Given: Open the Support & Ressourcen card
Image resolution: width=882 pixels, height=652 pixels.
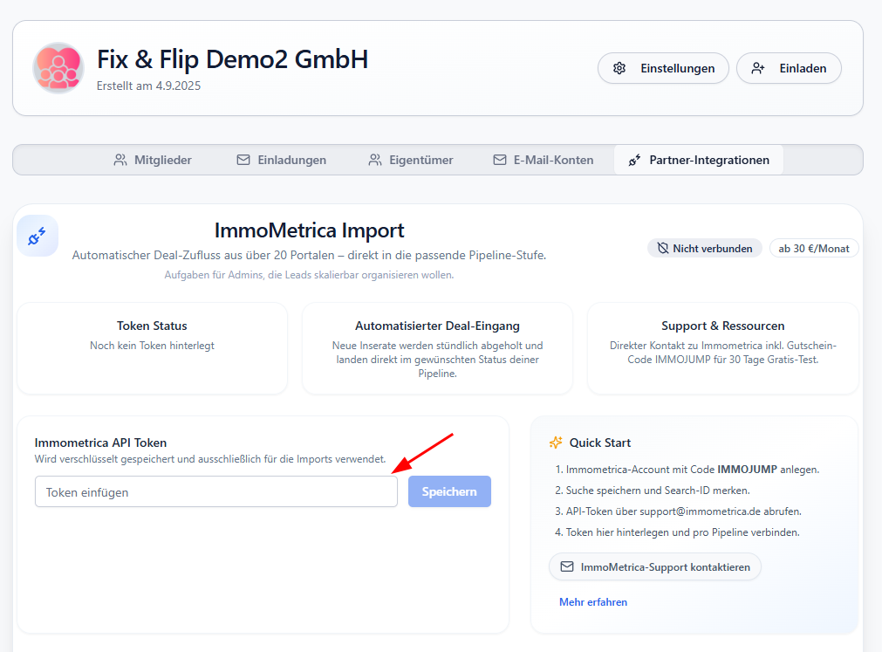Looking at the screenshot, I should coord(722,347).
